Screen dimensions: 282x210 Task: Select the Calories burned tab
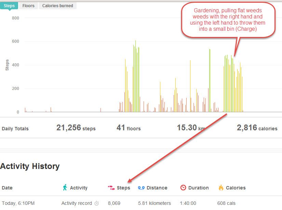[58, 6]
